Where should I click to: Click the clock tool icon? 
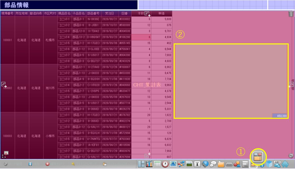click(165, 164)
